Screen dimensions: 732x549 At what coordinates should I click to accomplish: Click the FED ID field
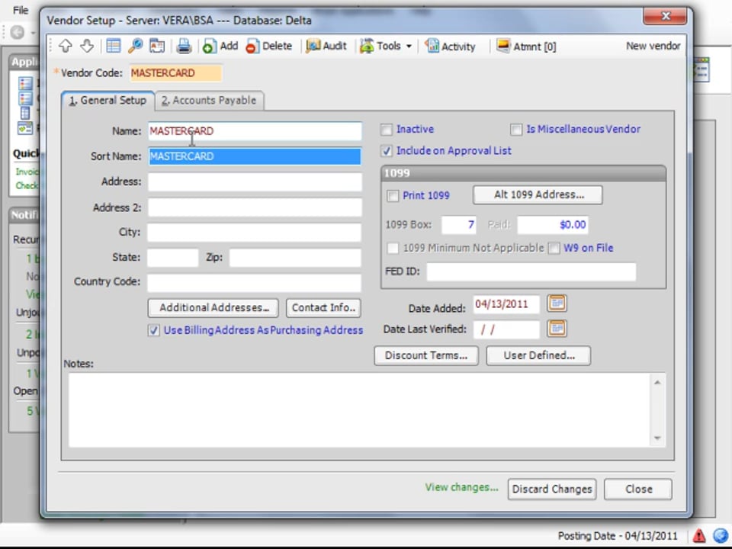click(531, 271)
